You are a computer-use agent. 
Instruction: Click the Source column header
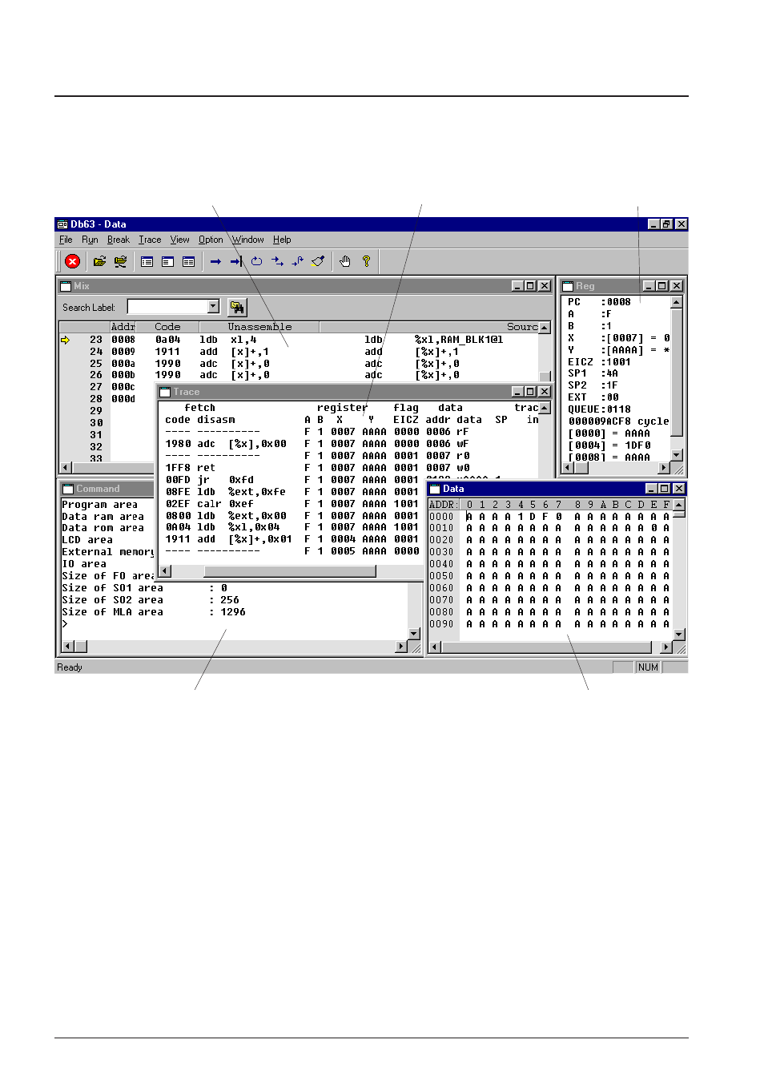pos(429,327)
